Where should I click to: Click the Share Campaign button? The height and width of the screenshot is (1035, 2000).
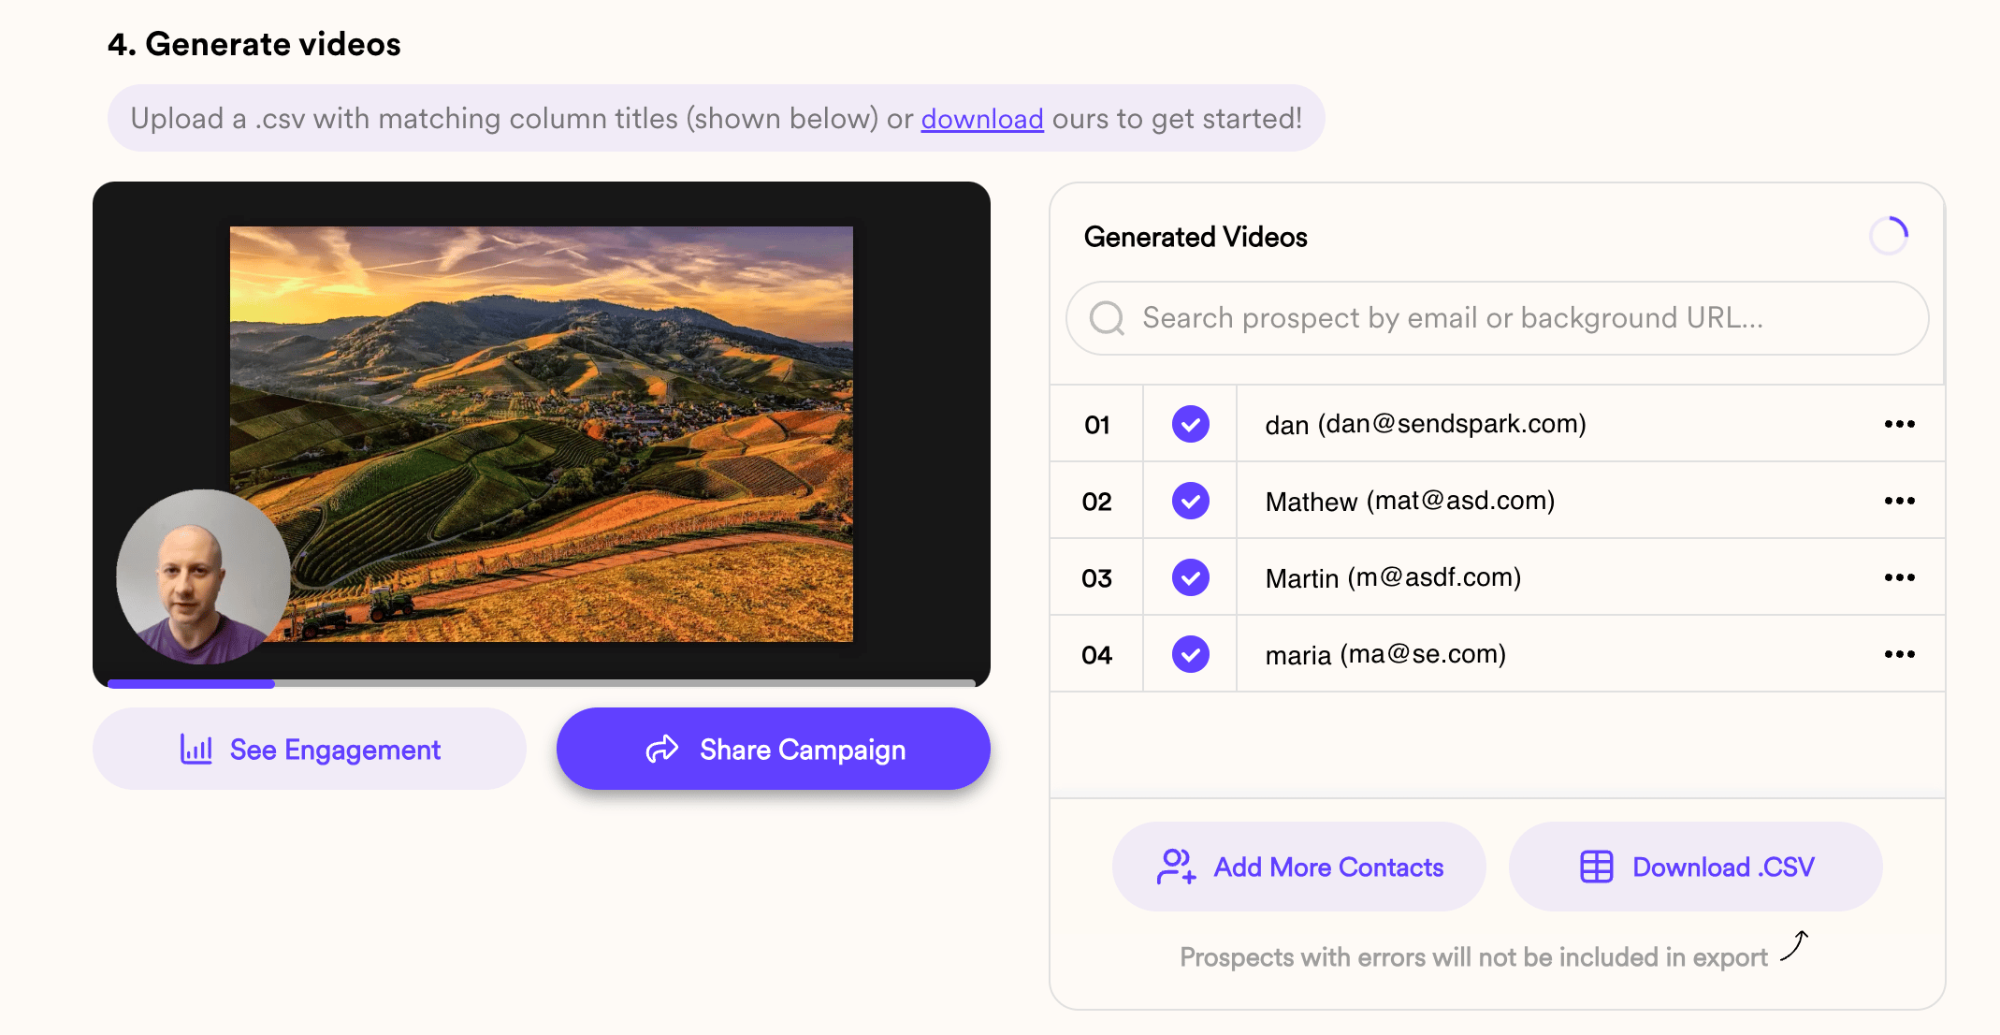(x=774, y=749)
